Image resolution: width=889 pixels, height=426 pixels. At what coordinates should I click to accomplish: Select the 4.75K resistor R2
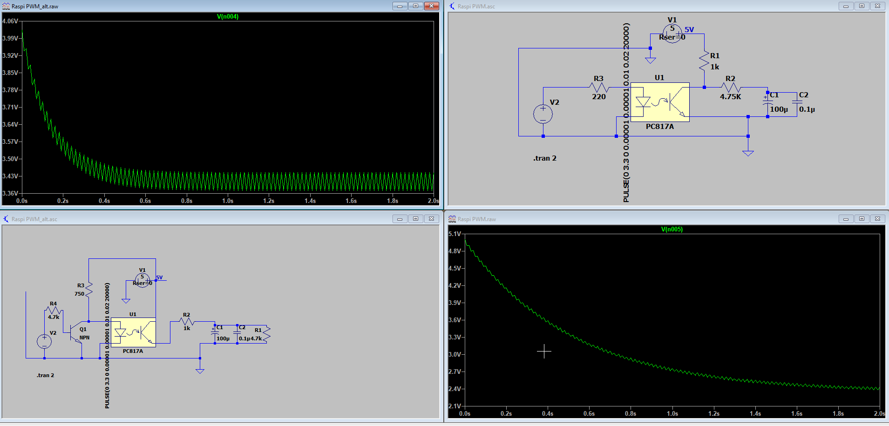[x=730, y=88]
